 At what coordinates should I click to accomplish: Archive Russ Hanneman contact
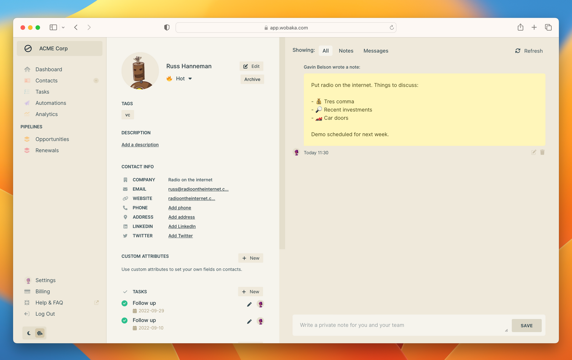coord(252,79)
